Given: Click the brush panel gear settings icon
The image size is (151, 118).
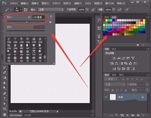Looking at the screenshot, I should coord(51,16).
